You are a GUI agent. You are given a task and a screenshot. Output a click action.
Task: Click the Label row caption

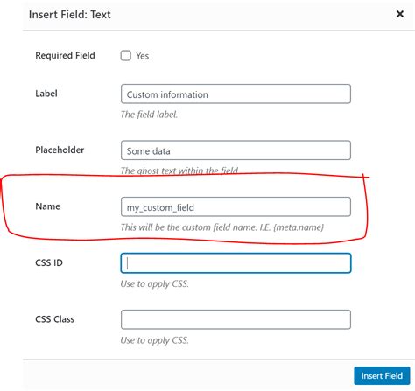tap(46, 94)
